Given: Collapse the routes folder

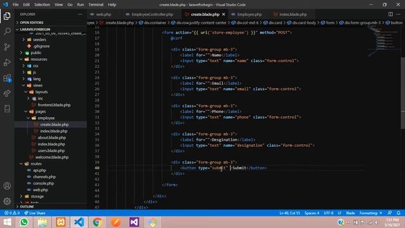Looking at the screenshot, I should (36, 163).
